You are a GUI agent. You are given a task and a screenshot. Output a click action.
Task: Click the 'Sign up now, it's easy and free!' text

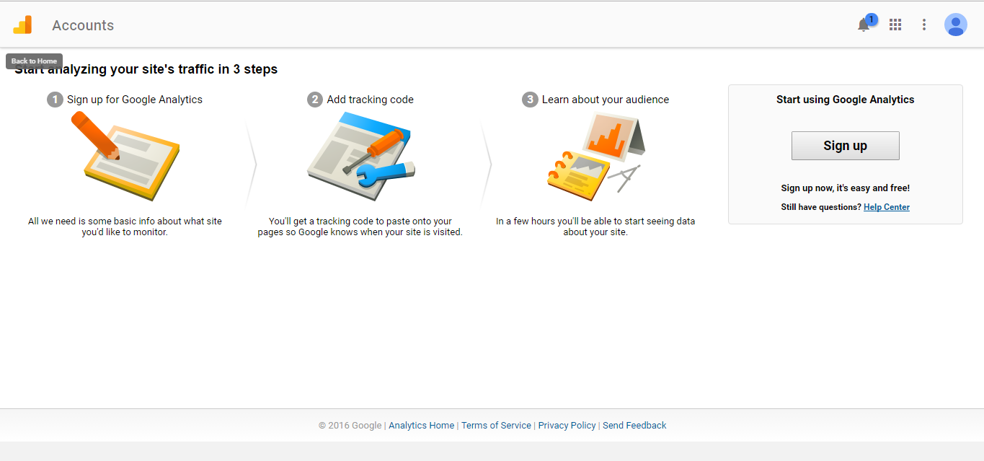click(846, 188)
